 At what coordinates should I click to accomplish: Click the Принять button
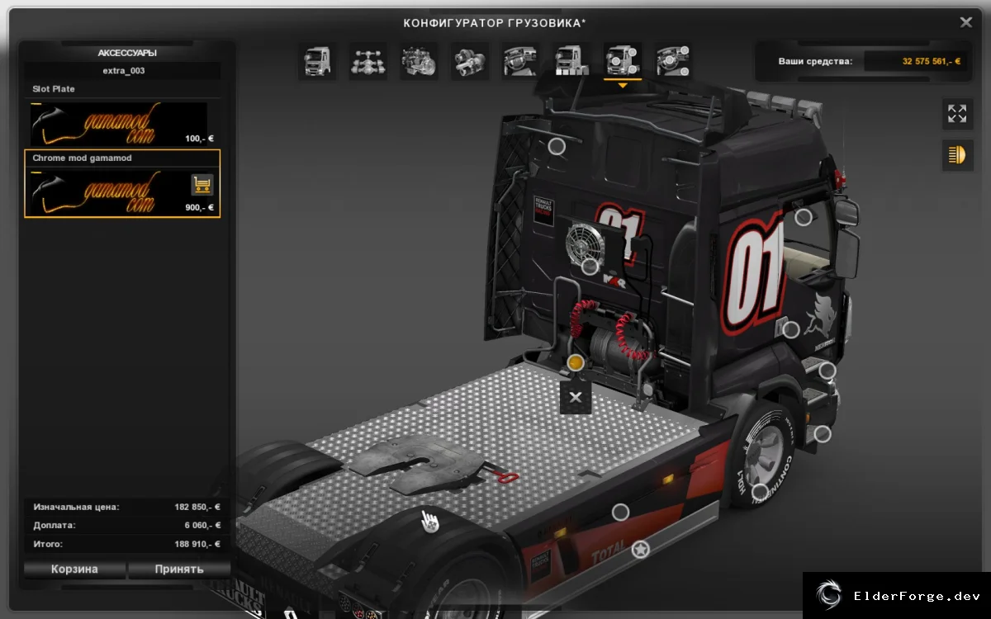tap(178, 569)
